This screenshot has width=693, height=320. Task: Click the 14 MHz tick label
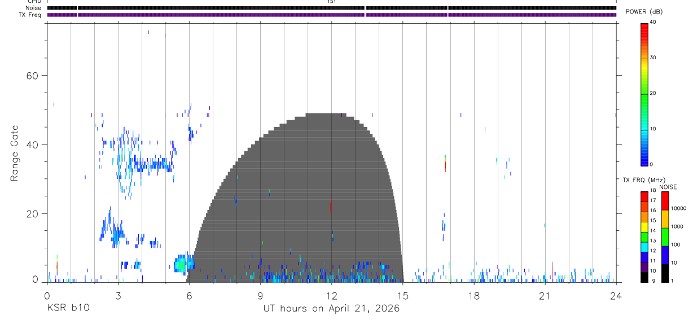click(653, 231)
